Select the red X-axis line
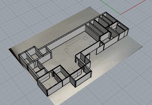 pos(133,7)
